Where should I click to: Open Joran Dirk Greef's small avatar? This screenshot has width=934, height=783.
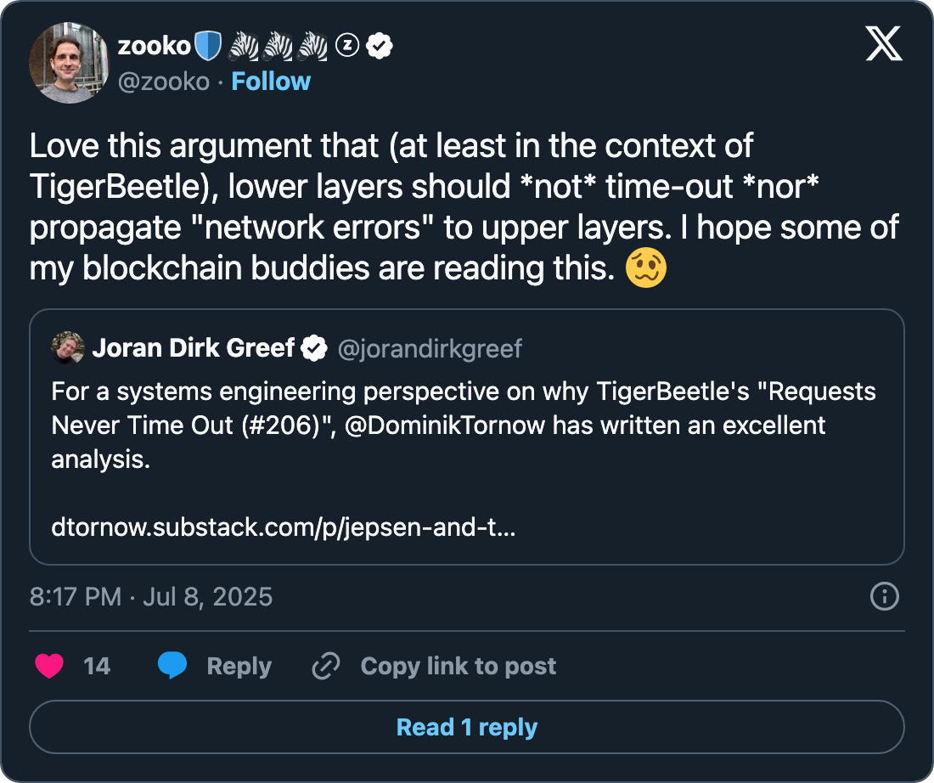(x=68, y=347)
